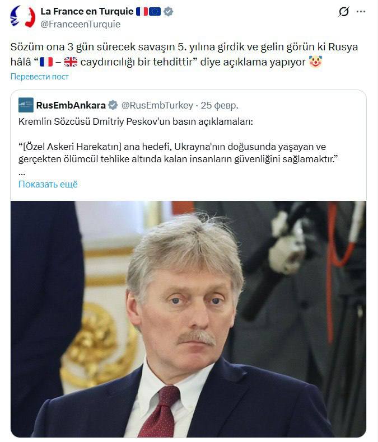Open the photo of the man in suit

point(188,319)
